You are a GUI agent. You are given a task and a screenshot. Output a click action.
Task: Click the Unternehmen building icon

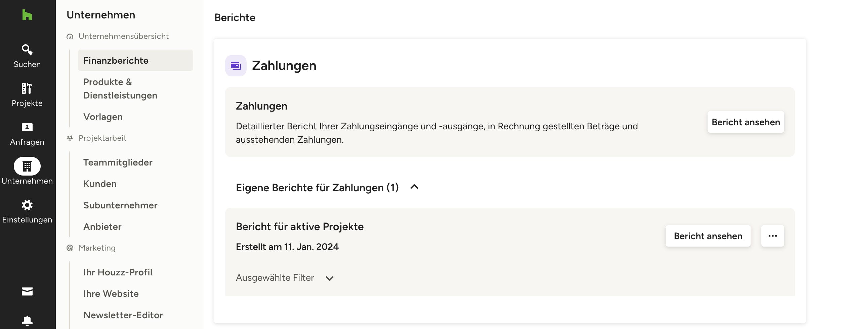point(27,166)
